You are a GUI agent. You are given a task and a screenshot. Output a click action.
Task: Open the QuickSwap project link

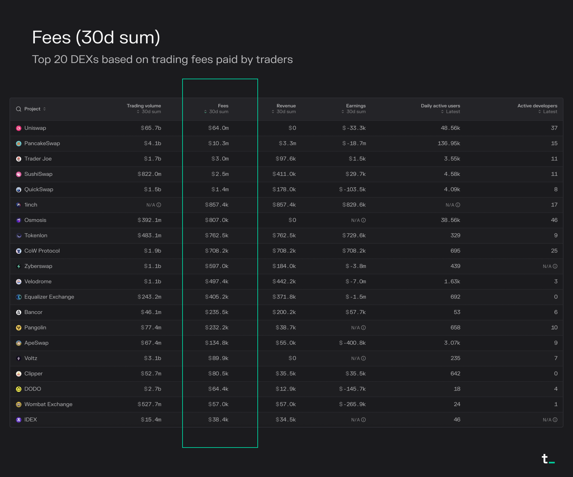tap(39, 190)
